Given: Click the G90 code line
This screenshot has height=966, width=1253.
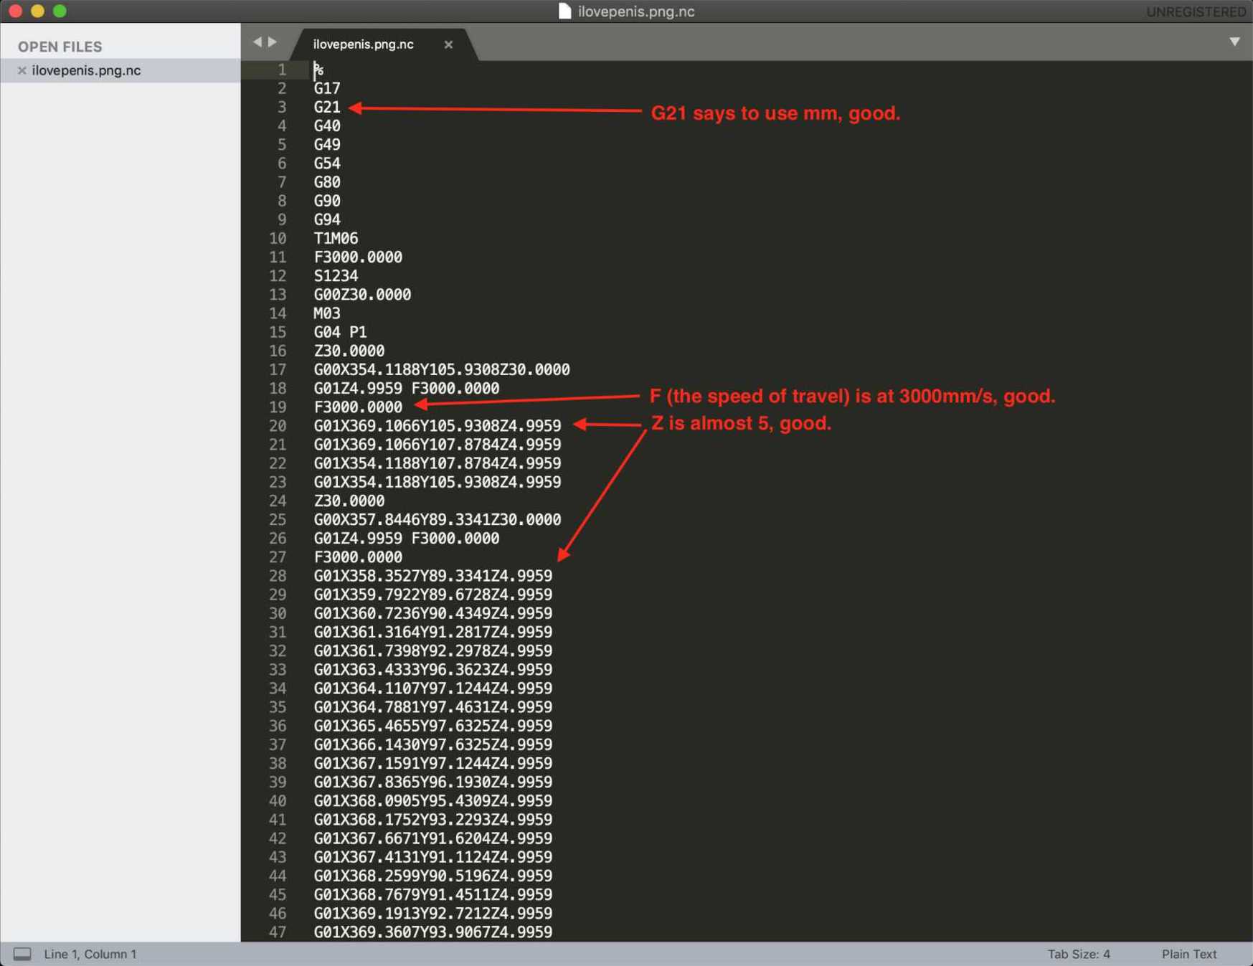Looking at the screenshot, I should [x=327, y=200].
